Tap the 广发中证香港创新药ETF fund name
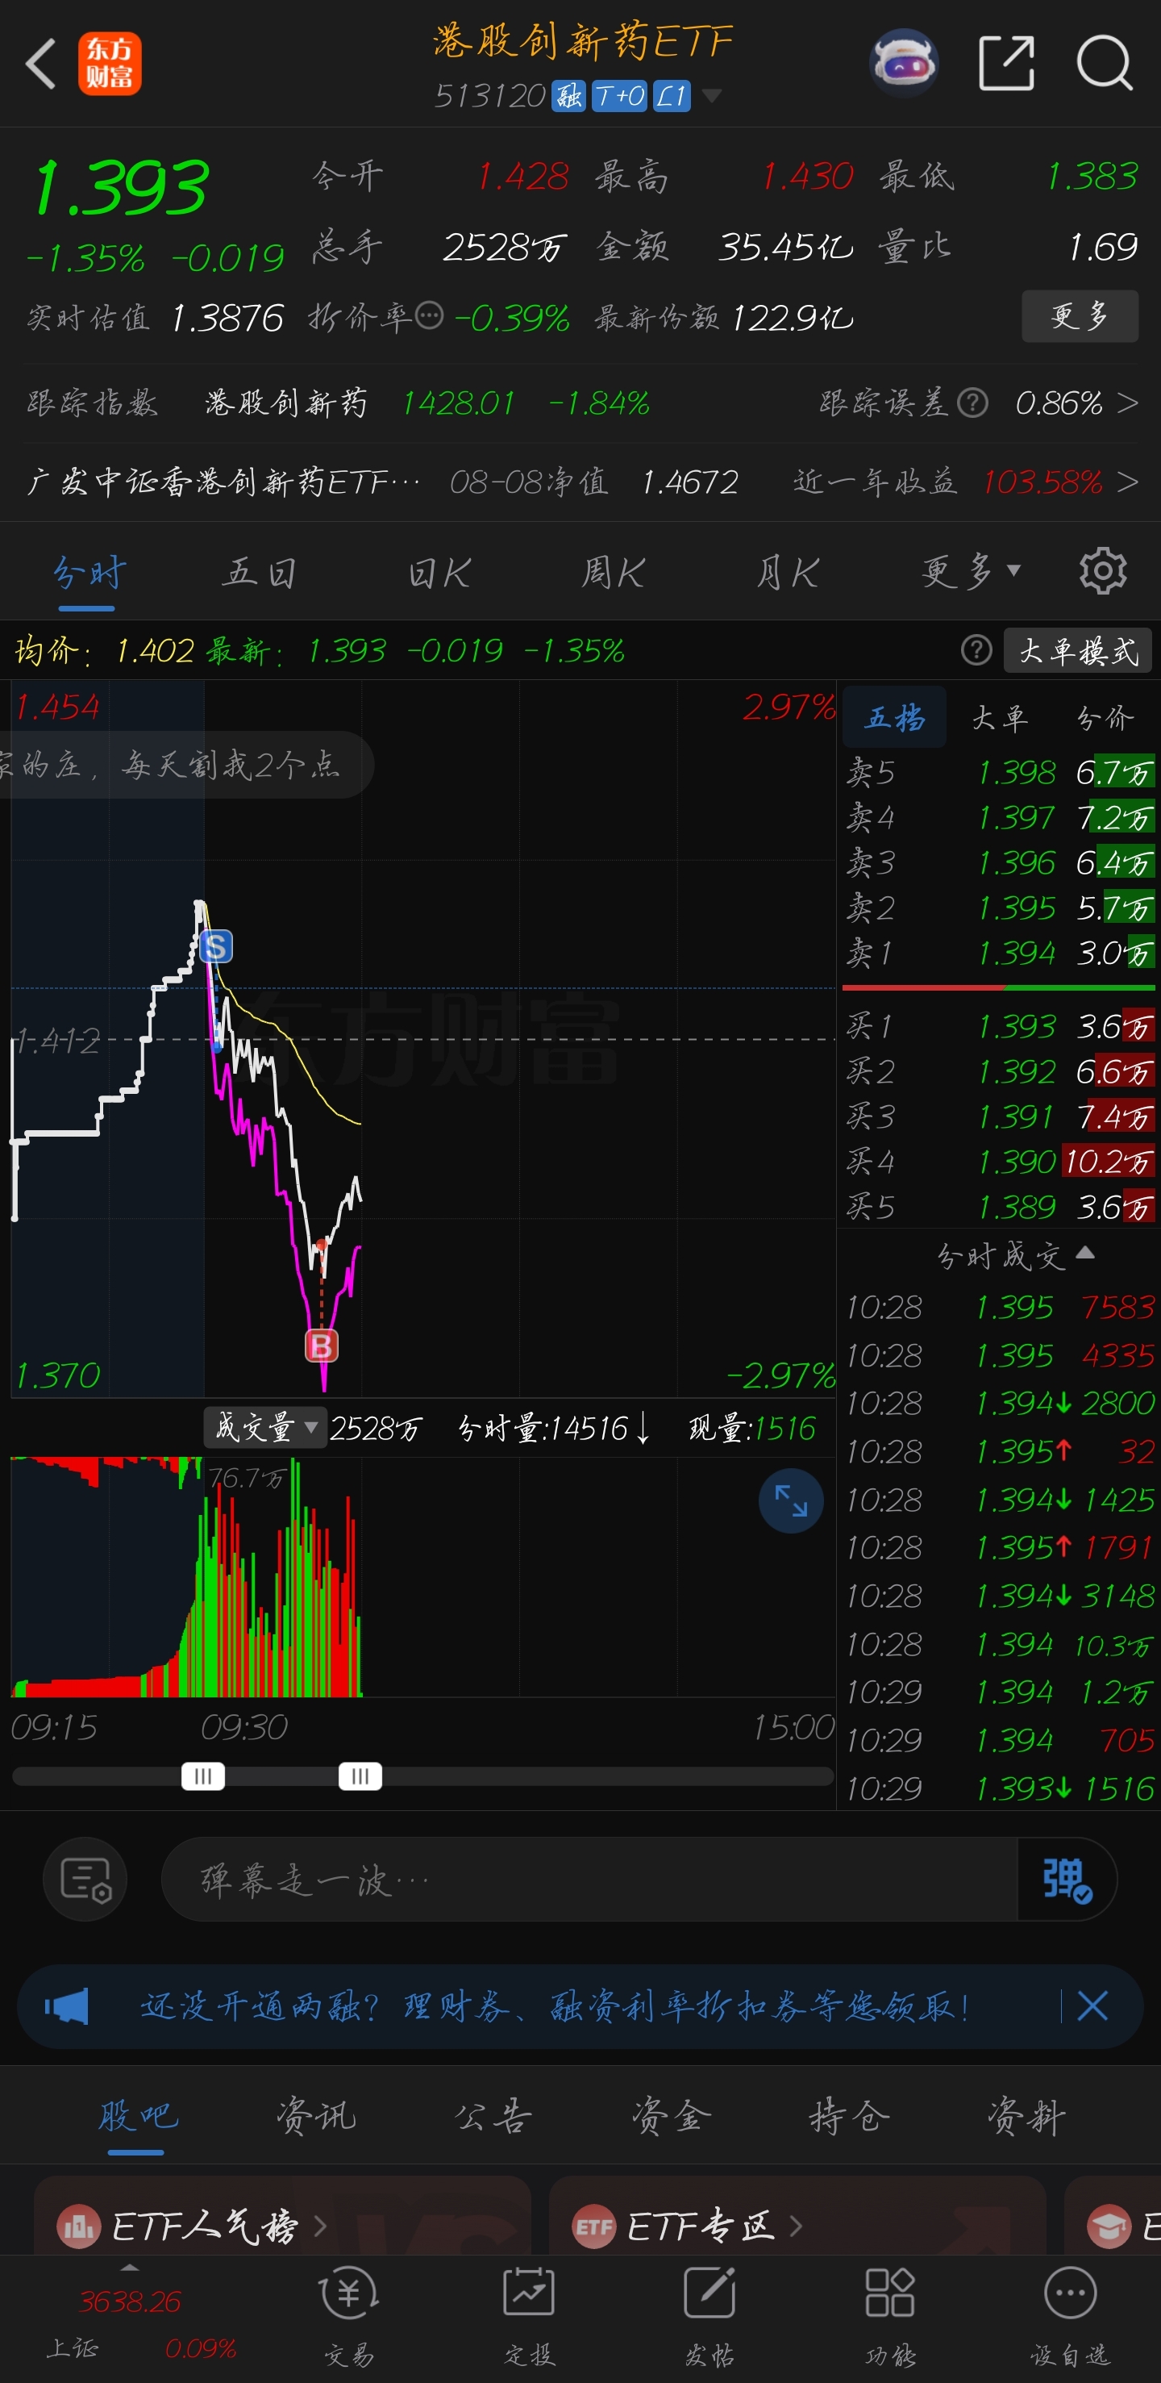This screenshot has width=1161, height=2383. point(223,482)
